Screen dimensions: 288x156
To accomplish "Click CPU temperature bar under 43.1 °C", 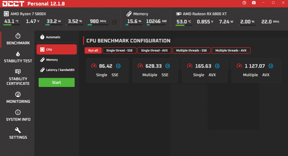I will coord(12,25).
